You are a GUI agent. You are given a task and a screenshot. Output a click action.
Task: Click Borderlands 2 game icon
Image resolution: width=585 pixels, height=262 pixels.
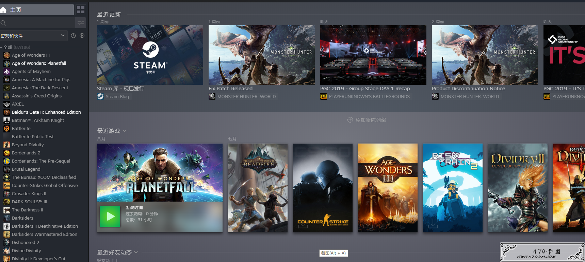[7, 153]
